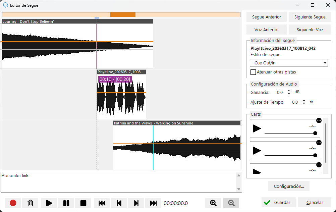336x212 pixels.
Task: Click the first cart position slider
Action: (x=291, y=133)
